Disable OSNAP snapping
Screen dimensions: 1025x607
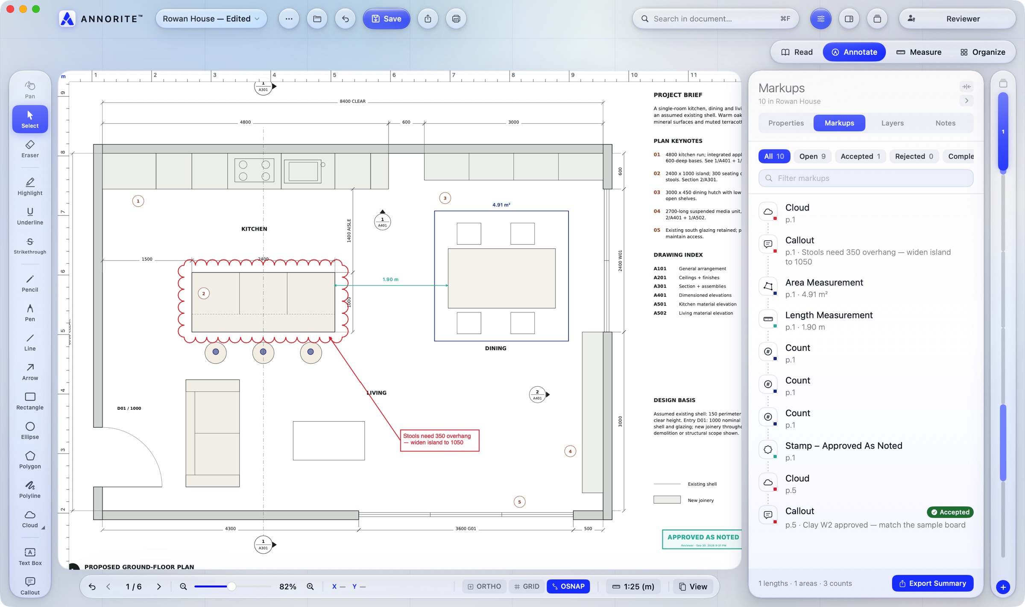click(568, 587)
